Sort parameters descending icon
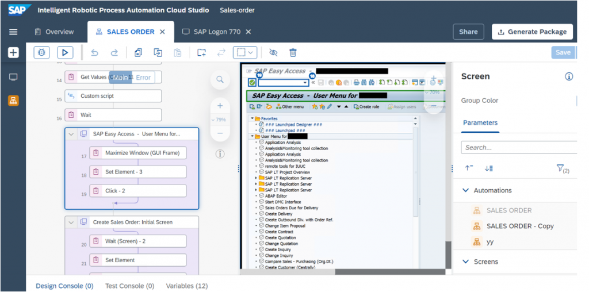 point(489,168)
